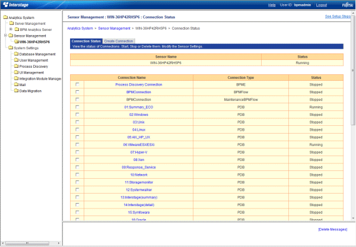Click the main panel vertical scrollbar thumb
356x247 pixels.
[x=353, y=71]
